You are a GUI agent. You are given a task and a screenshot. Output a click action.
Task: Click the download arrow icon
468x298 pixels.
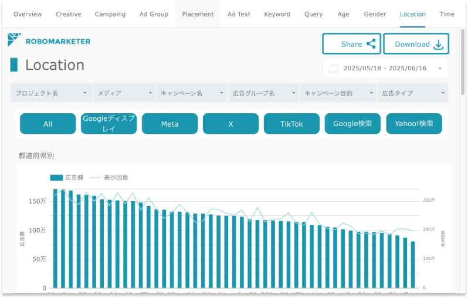[x=438, y=45]
